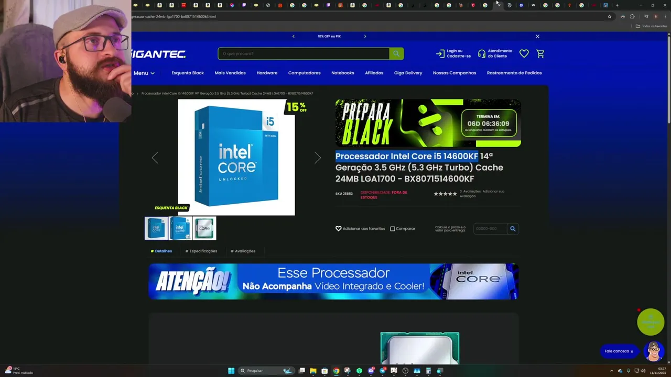Open Giga Delivery page

[x=408, y=73]
